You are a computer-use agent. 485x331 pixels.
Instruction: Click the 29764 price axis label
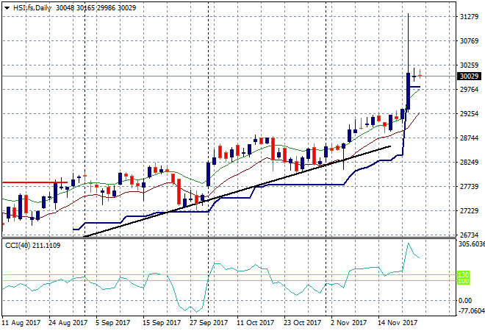pos(469,90)
